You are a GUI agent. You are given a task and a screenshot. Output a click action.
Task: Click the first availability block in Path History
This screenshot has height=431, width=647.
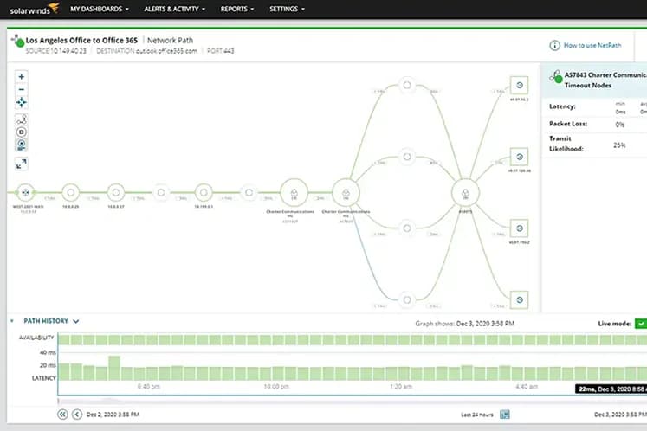63,339
